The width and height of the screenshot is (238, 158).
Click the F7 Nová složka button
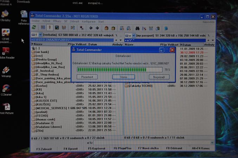[148, 148]
